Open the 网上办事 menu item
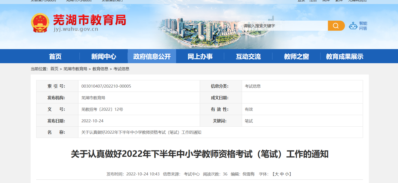The width and height of the screenshot is (398, 183). (200, 56)
